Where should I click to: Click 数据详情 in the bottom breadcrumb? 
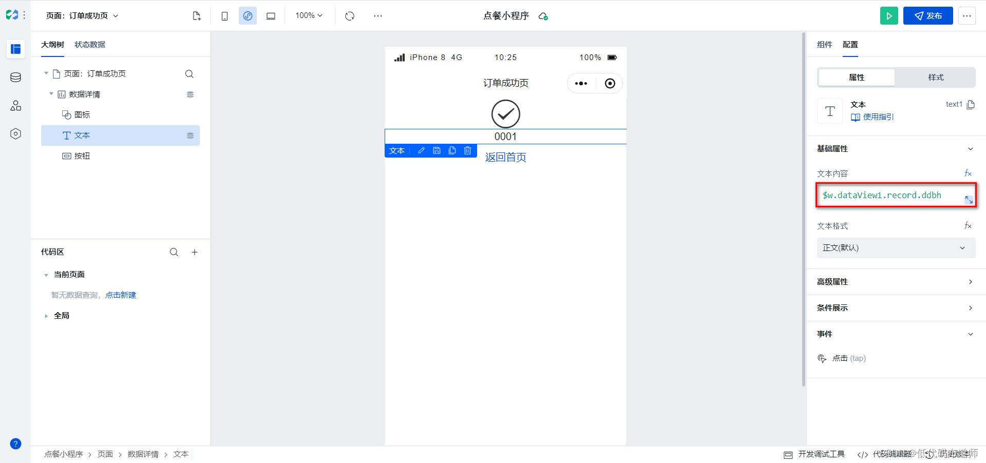pos(143,454)
